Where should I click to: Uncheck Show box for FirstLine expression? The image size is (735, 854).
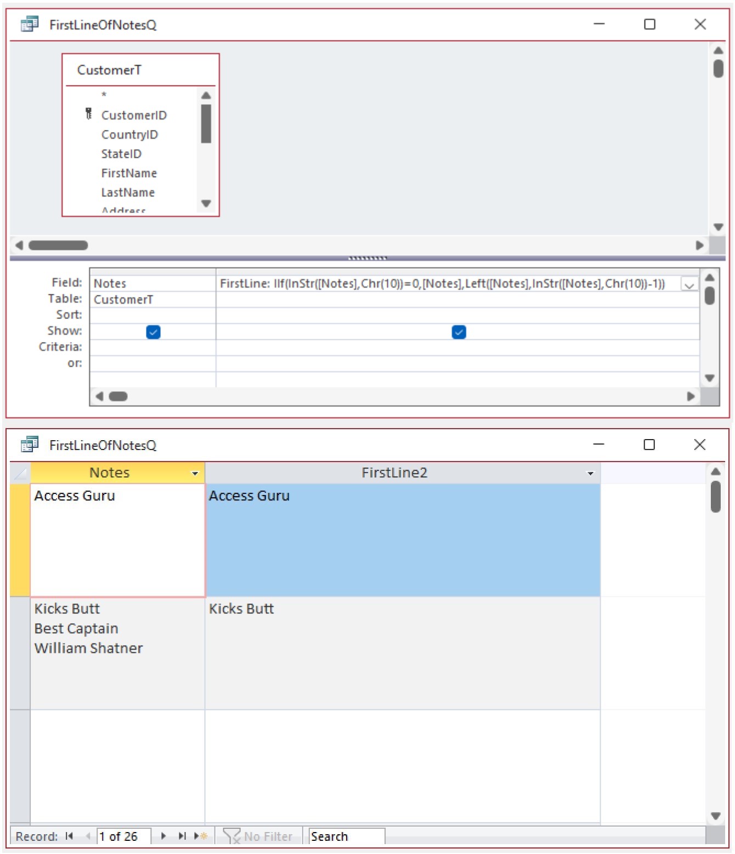(459, 332)
